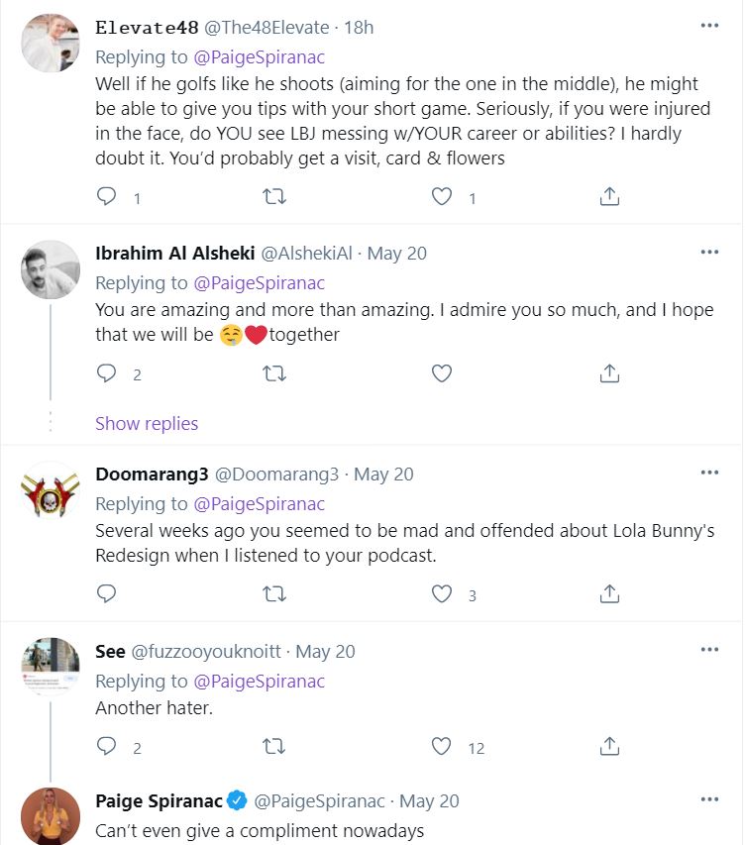
Task: Reply to See's "Another hater" tweet
Action: pyautogui.click(x=107, y=747)
